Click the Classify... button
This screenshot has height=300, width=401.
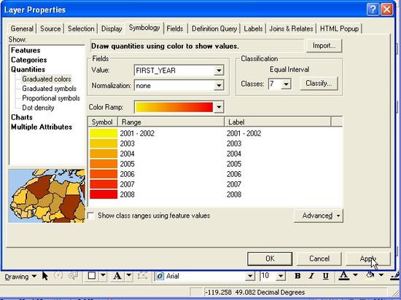click(x=319, y=84)
